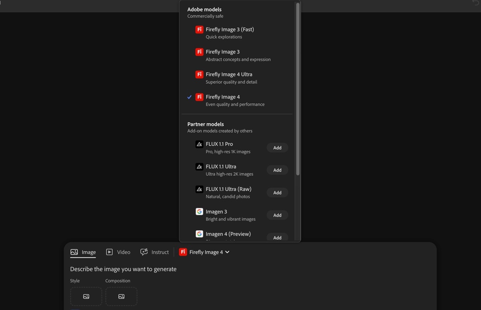Click 'Superior quality and detail' text
Image resolution: width=481 pixels, height=310 pixels.
232,82
